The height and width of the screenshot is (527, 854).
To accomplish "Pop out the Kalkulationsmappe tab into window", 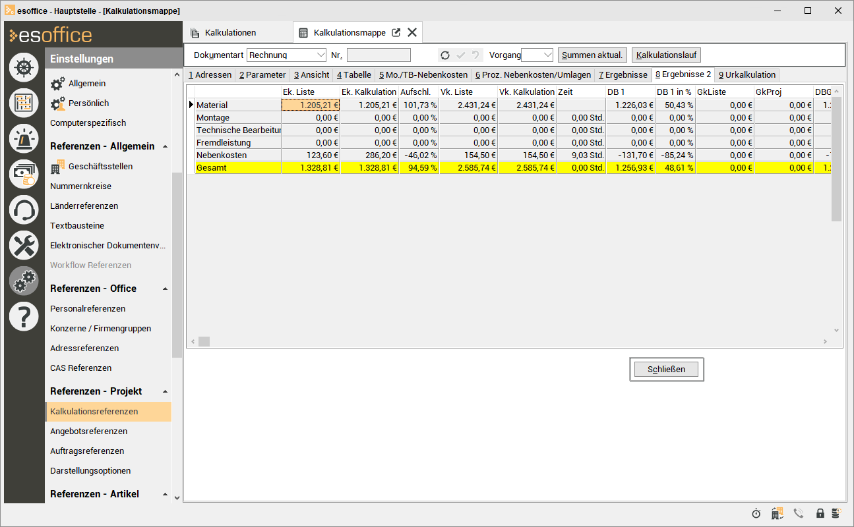I will [396, 32].
